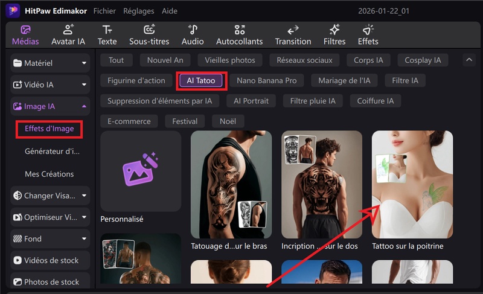Expand the Matériel dropdown arrow
Viewport: 483px width, 294px height.
tap(84, 63)
